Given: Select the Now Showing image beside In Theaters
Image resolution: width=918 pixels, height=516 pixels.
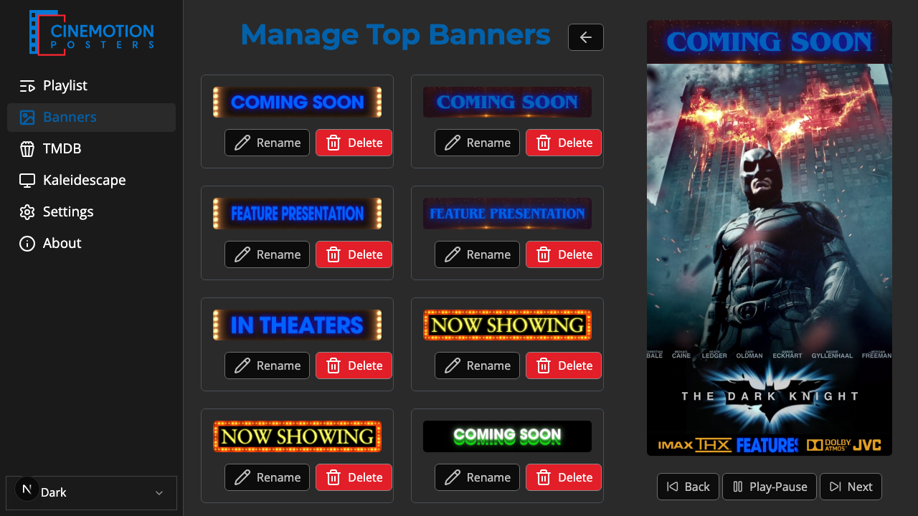Looking at the screenshot, I should pos(507,325).
